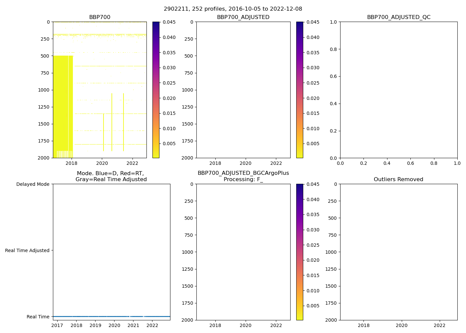Click the BBP700 plot title
The width and height of the screenshot is (466, 333).
(100, 17)
